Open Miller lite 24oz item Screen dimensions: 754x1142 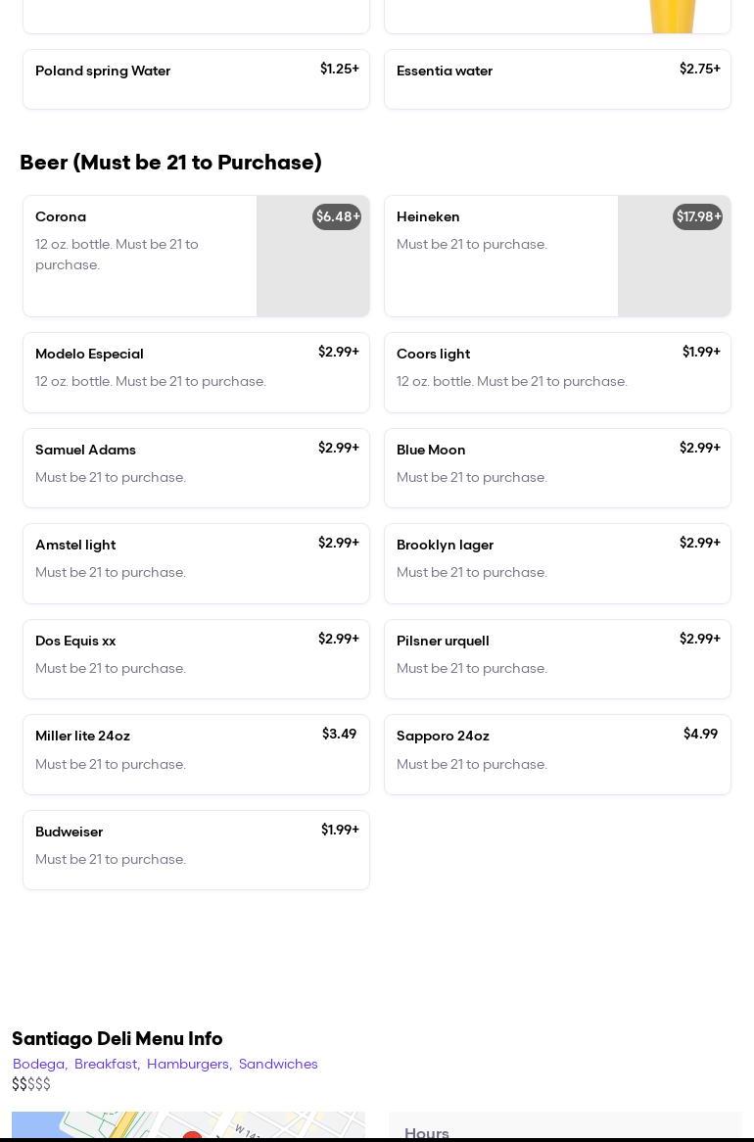(x=196, y=754)
